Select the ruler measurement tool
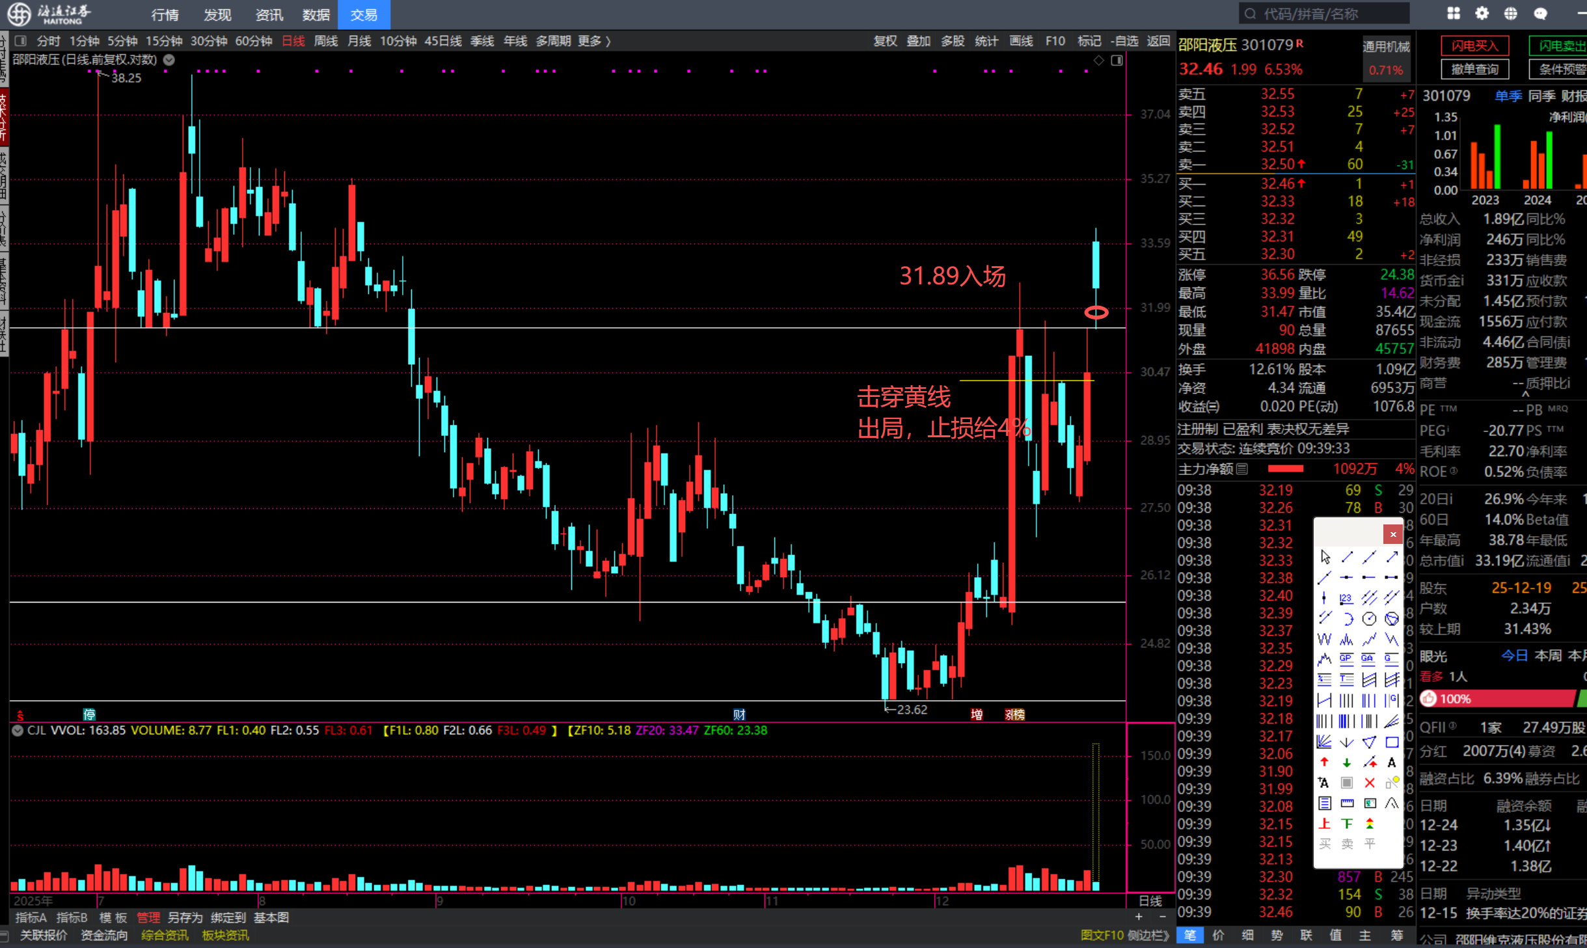This screenshot has width=1587, height=948. [x=1347, y=804]
